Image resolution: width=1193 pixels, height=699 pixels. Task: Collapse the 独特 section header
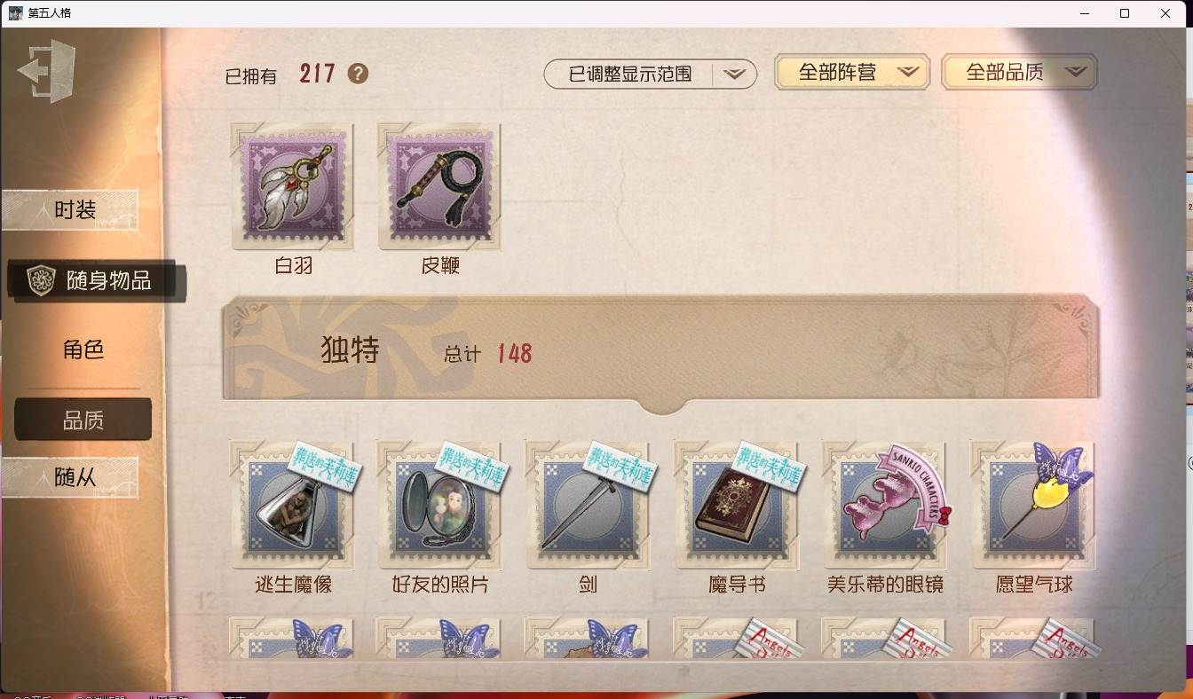[x=660, y=351]
